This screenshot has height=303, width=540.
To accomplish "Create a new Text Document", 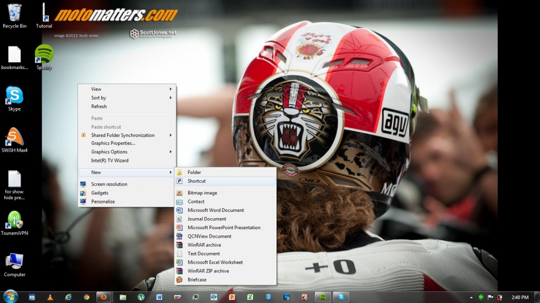I will click(226, 253).
